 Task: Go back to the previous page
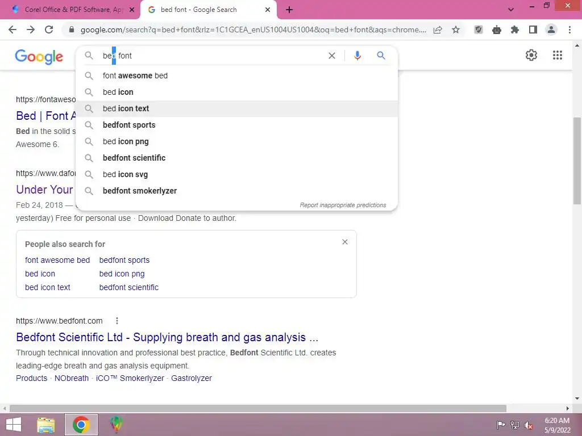[x=13, y=30]
